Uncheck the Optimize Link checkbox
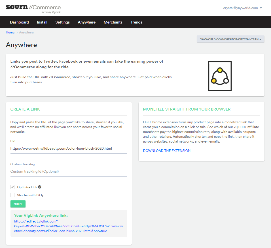This screenshot has width=271, height=248. (x=12, y=187)
